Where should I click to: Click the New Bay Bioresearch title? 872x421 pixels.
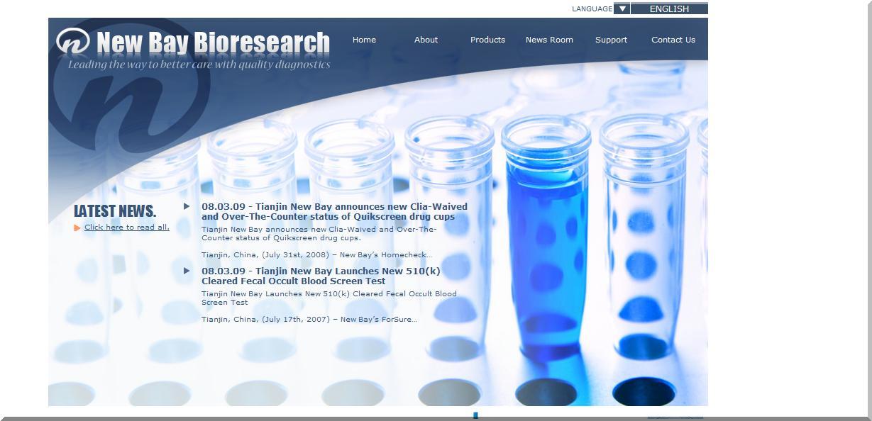click(213, 43)
